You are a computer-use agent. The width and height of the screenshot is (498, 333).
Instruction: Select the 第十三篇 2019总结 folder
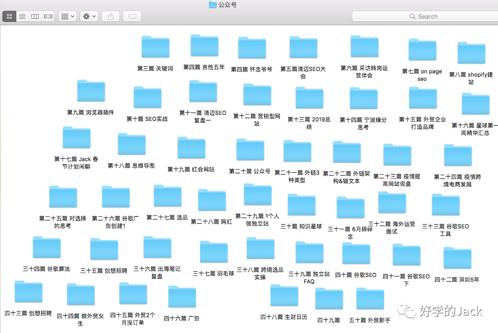pos(309,98)
